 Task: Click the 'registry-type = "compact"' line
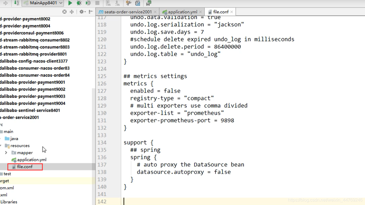[172, 98]
